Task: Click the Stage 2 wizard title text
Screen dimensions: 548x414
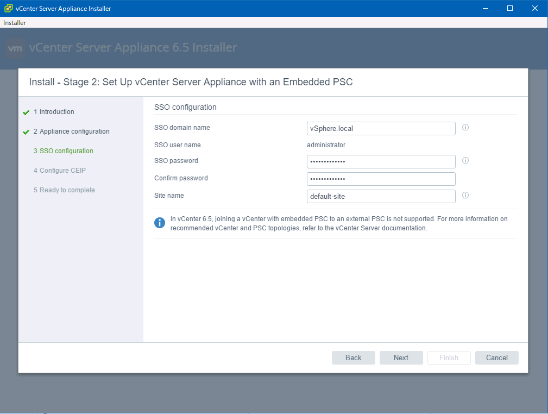Action: click(x=191, y=82)
